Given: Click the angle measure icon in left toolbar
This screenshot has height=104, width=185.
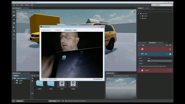Looking at the screenshot, I should coord(14,38).
